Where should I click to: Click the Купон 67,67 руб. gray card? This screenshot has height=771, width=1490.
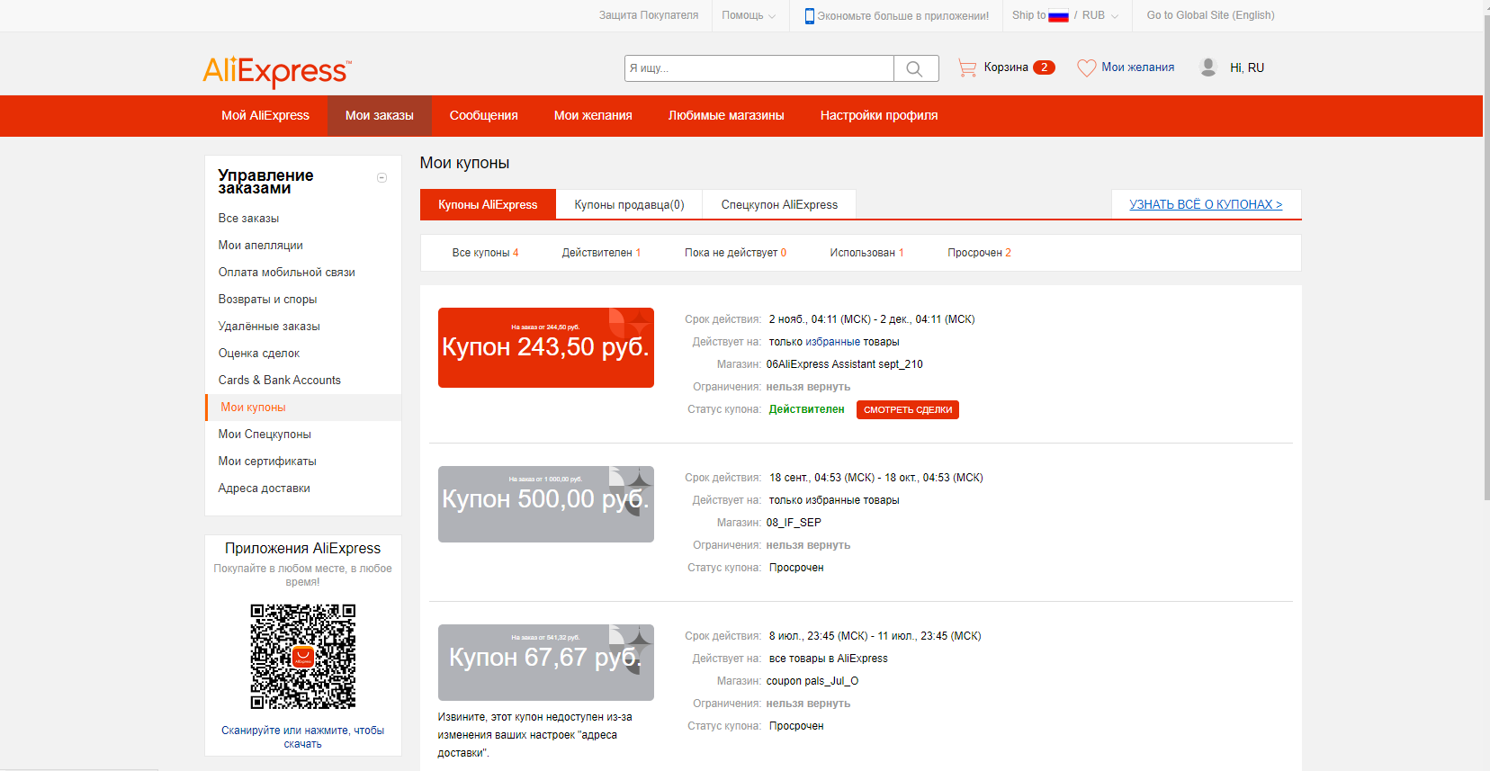(x=546, y=662)
